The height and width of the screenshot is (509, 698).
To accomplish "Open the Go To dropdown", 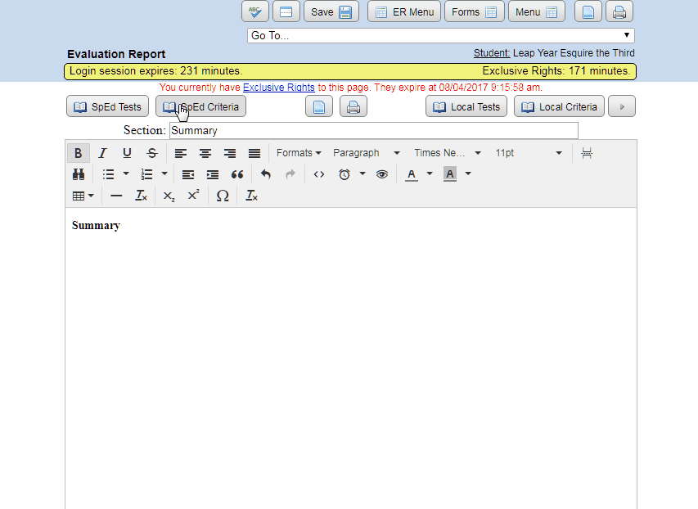I will pyautogui.click(x=440, y=35).
